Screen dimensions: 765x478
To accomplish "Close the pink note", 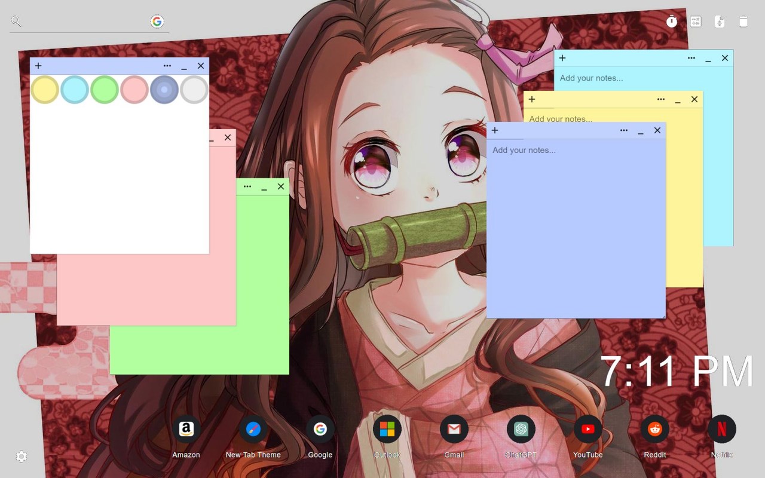I will [x=228, y=137].
